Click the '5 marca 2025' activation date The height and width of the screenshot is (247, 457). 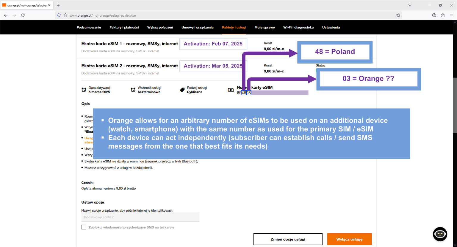point(99,92)
